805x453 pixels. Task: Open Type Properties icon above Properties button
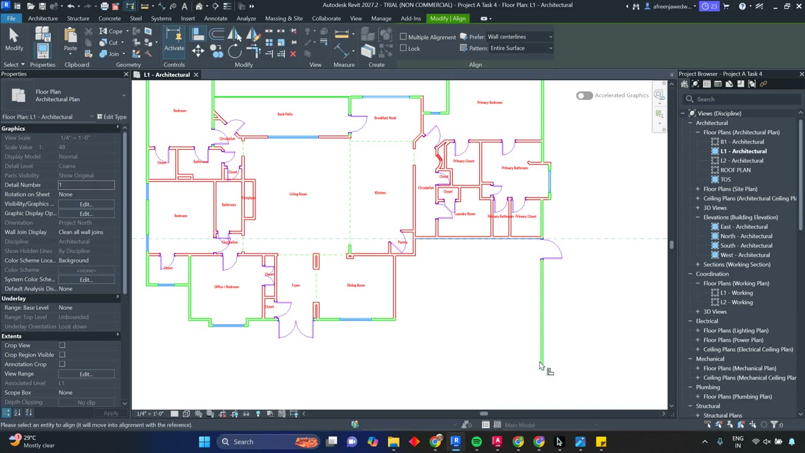click(x=42, y=34)
